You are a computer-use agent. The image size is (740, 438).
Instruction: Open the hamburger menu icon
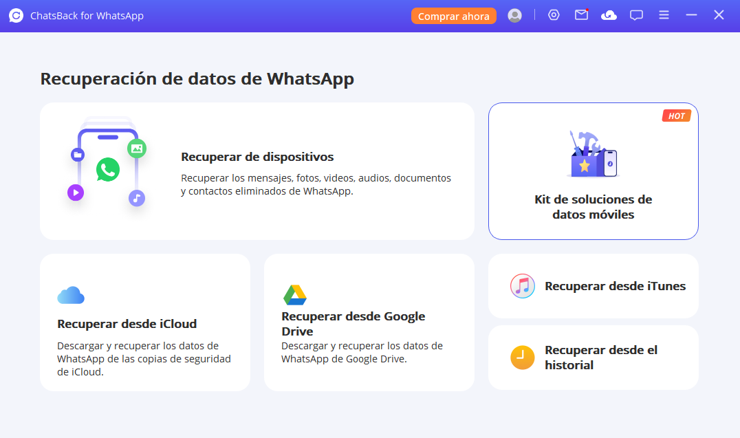[x=664, y=15]
